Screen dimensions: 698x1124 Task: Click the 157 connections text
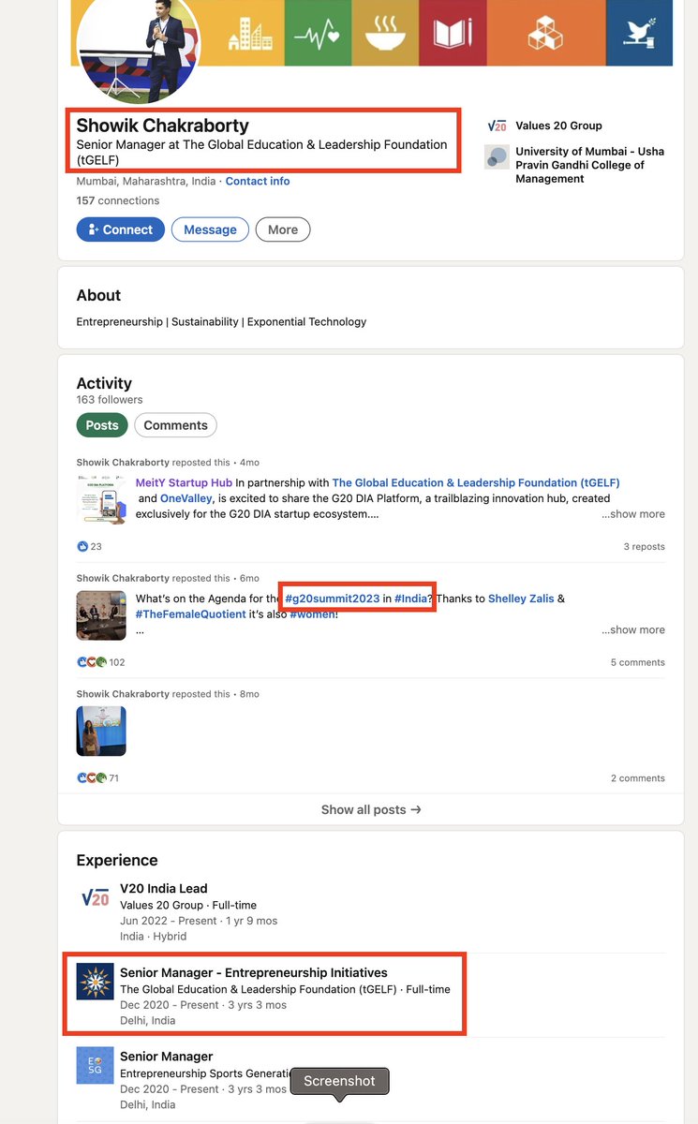tap(118, 200)
